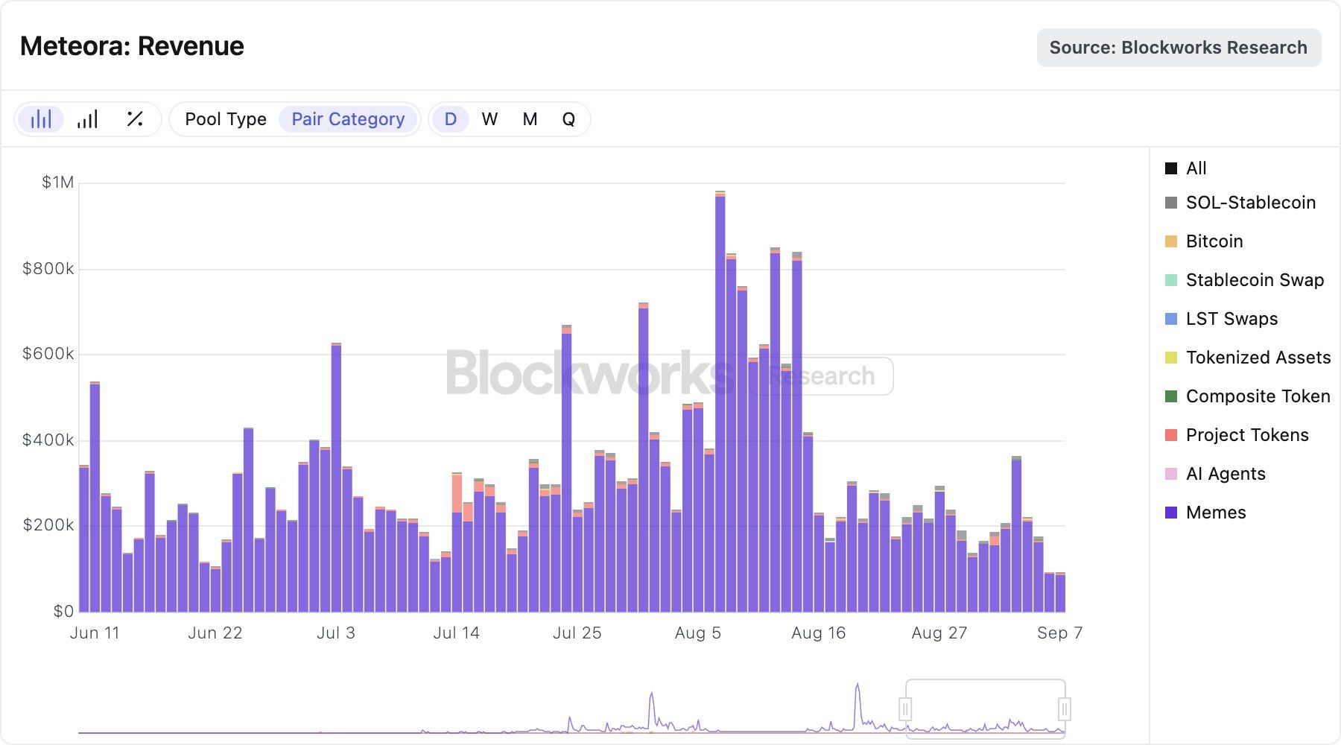Click the Tokenized Assets color swatch
This screenshot has width=1341, height=745.
coord(1171,358)
